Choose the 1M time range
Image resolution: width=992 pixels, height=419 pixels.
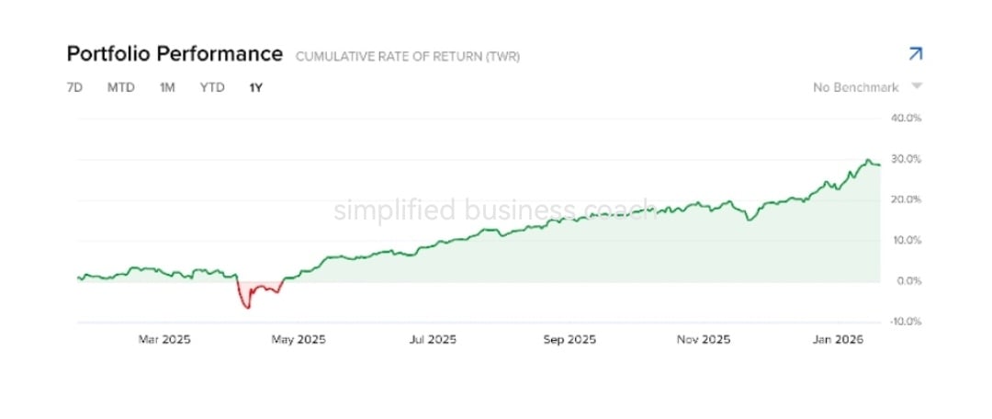point(167,87)
